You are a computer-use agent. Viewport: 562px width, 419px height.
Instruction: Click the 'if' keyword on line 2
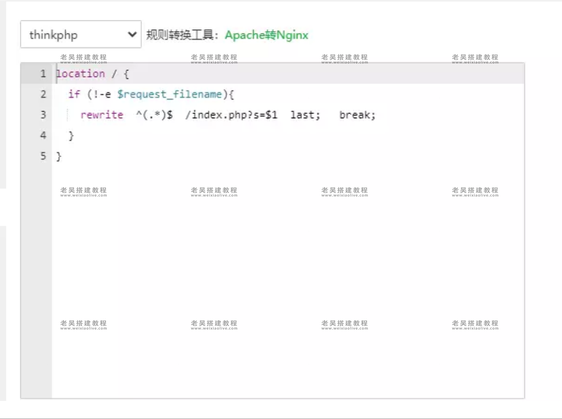click(x=74, y=95)
